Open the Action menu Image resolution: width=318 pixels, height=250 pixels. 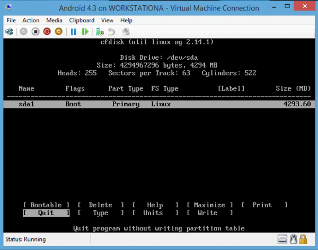pos(31,21)
